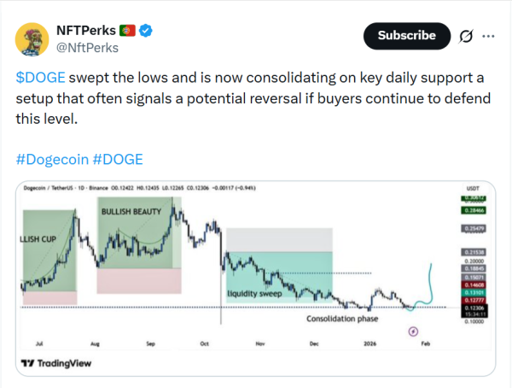Click the NFTPerks profile avatar
The width and height of the screenshot is (512, 388).
(x=34, y=38)
